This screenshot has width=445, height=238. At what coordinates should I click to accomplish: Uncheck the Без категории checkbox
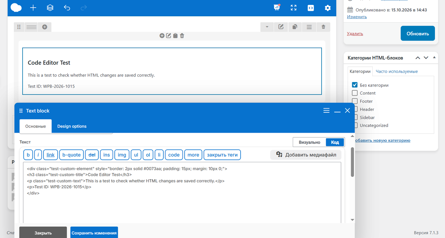point(355,85)
